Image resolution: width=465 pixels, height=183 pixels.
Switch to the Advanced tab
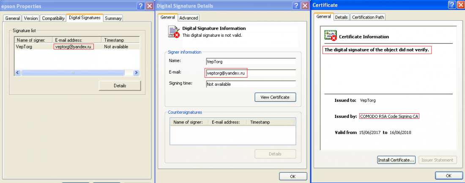pos(188,18)
